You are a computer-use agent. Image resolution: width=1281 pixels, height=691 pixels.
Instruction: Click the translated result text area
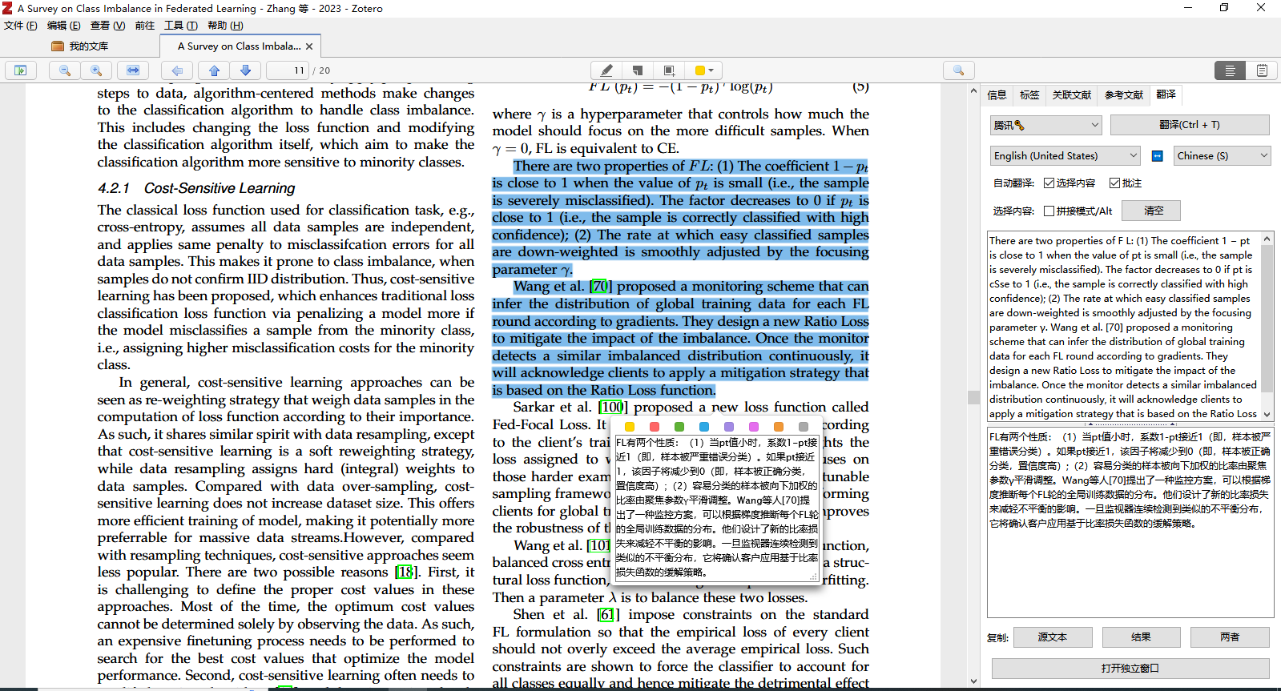(1130, 523)
